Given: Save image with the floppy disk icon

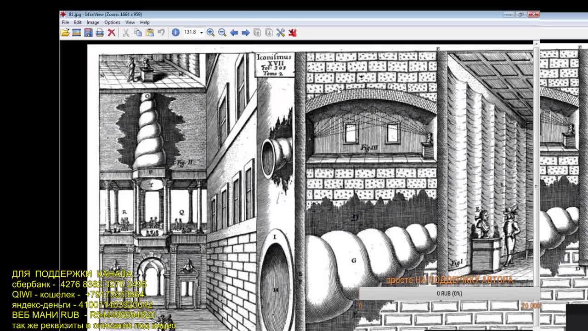Looking at the screenshot, I should (88, 33).
